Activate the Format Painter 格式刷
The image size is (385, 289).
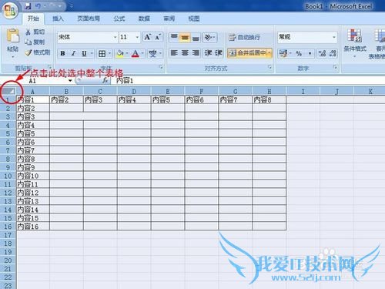click(x=38, y=52)
